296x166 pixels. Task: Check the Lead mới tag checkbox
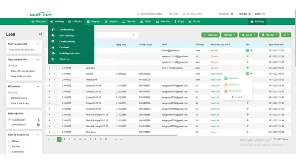(226, 78)
